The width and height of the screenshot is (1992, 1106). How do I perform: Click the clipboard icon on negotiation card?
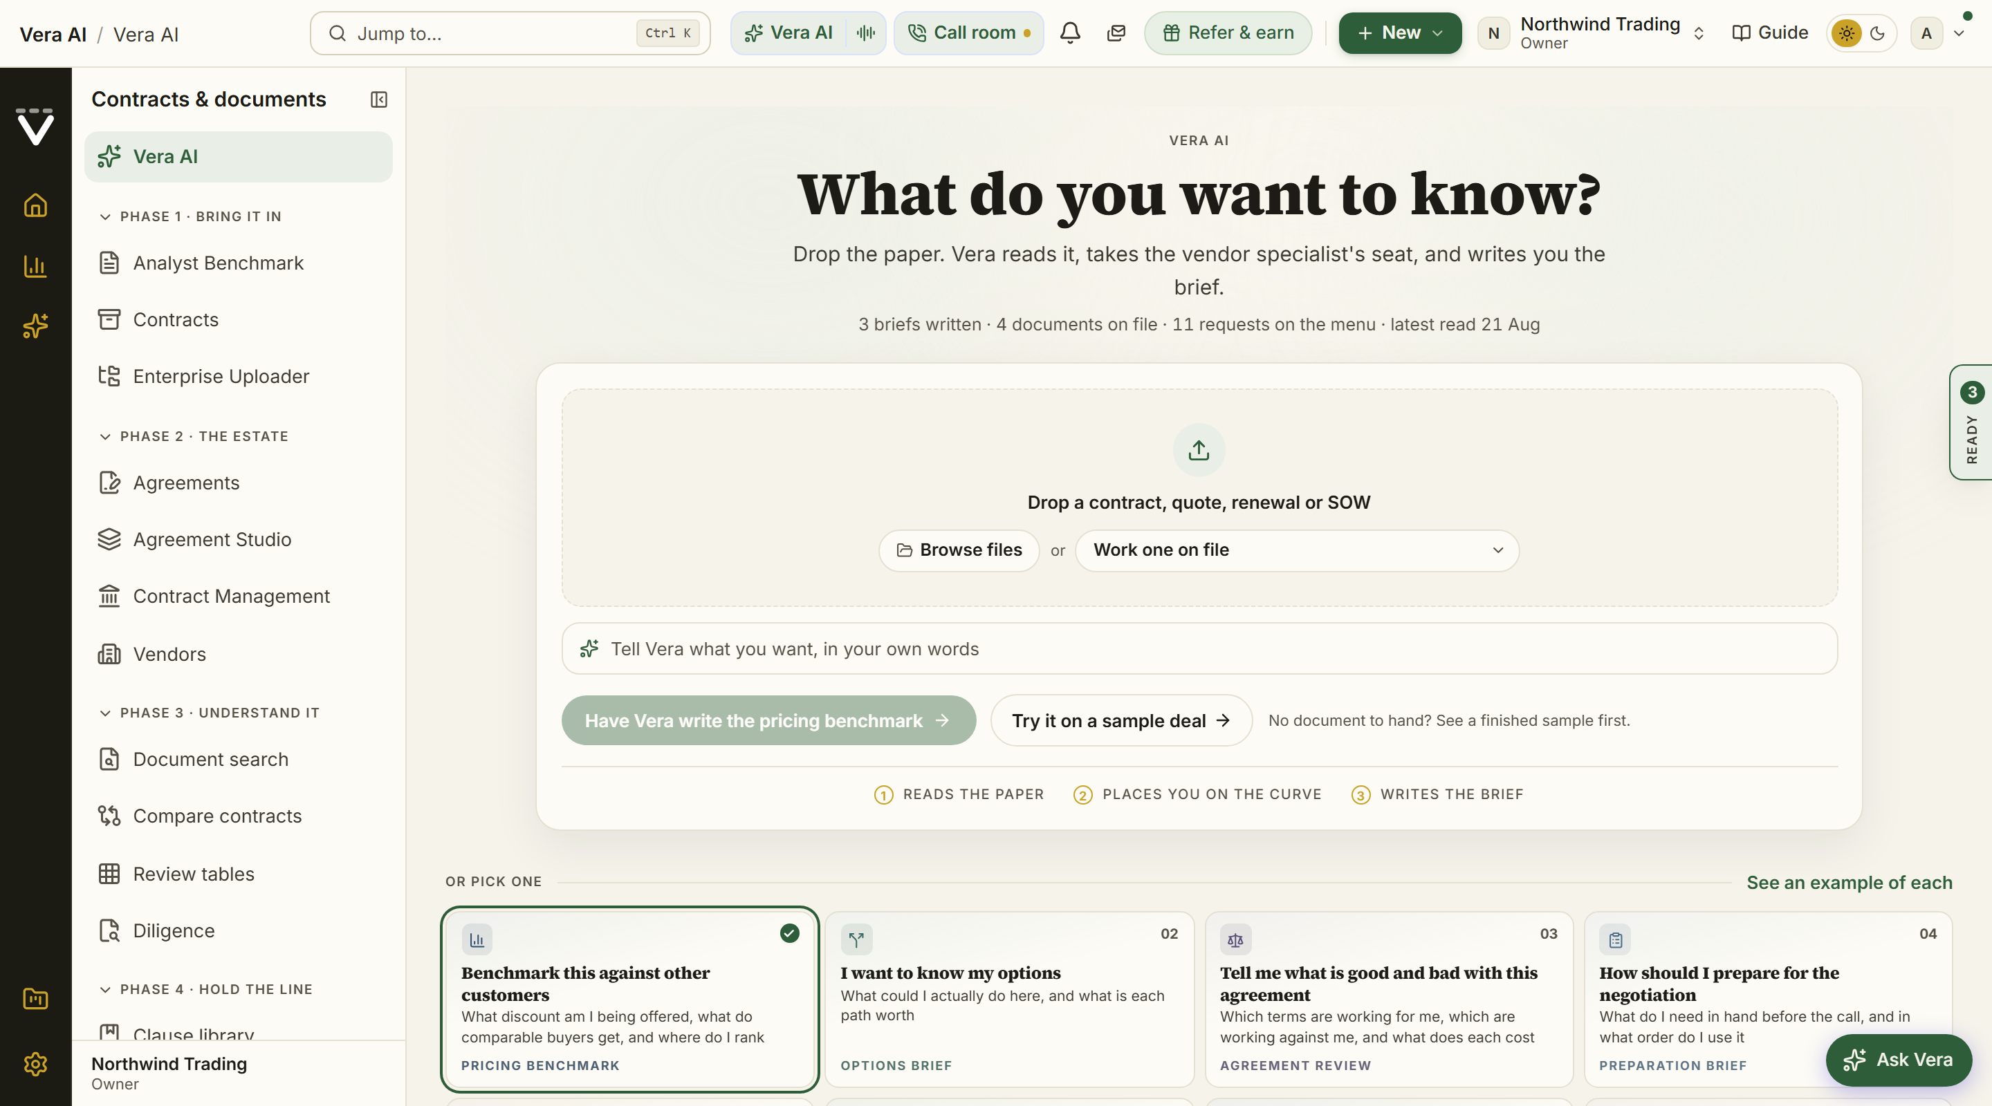tap(1616, 940)
